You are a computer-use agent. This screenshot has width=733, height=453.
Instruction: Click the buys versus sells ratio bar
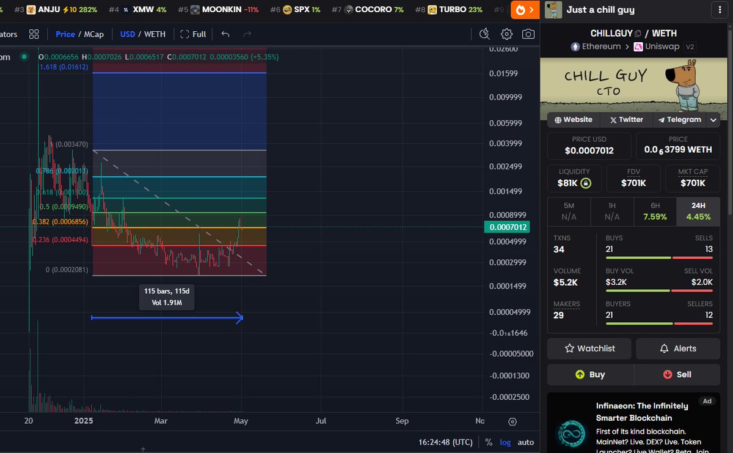[659, 257]
